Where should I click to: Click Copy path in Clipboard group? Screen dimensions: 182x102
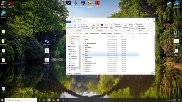[x=85, y=26]
